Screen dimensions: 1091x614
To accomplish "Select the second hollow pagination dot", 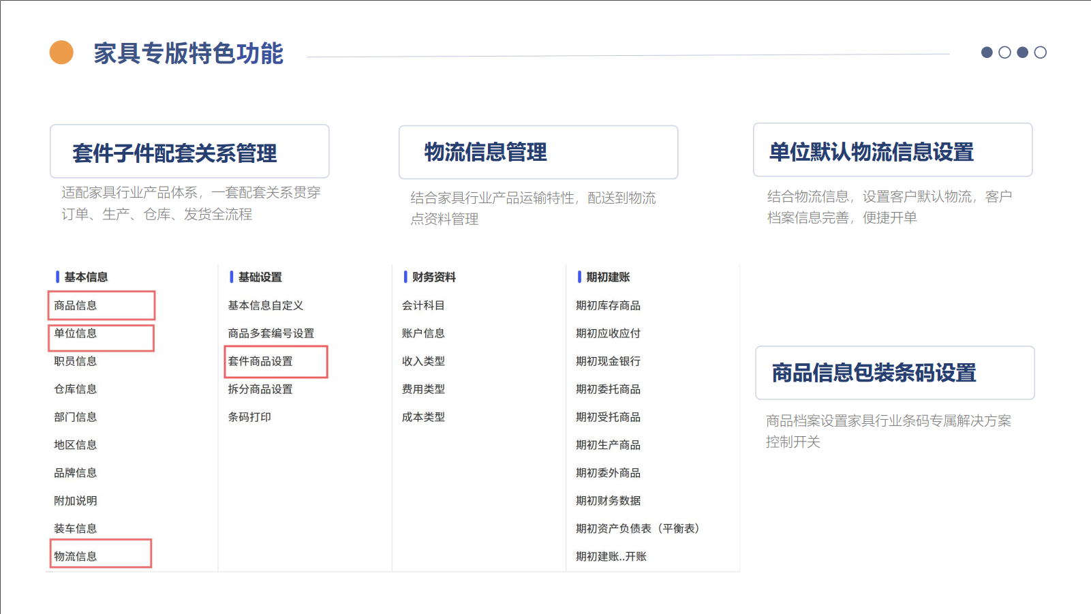I will [x=1004, y=52].
